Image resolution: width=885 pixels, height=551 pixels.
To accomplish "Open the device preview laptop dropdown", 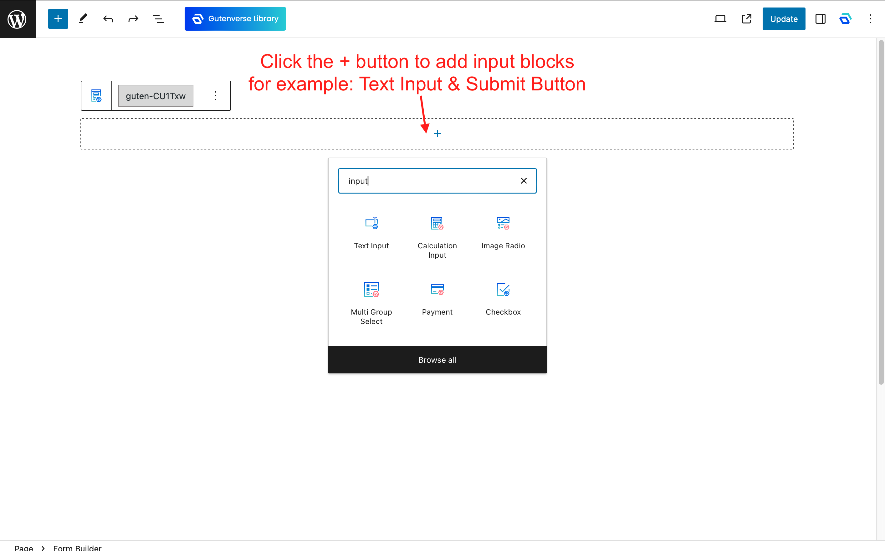I will 720,18.
